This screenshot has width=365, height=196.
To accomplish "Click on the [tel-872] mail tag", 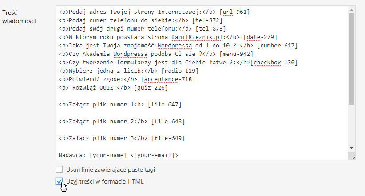I will [x=207, y=20].
